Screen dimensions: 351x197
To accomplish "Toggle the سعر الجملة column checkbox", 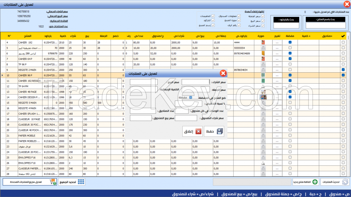I will coord(263,16).
